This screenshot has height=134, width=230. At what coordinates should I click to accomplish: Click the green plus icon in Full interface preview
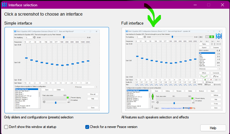click(x=205, y=80)
